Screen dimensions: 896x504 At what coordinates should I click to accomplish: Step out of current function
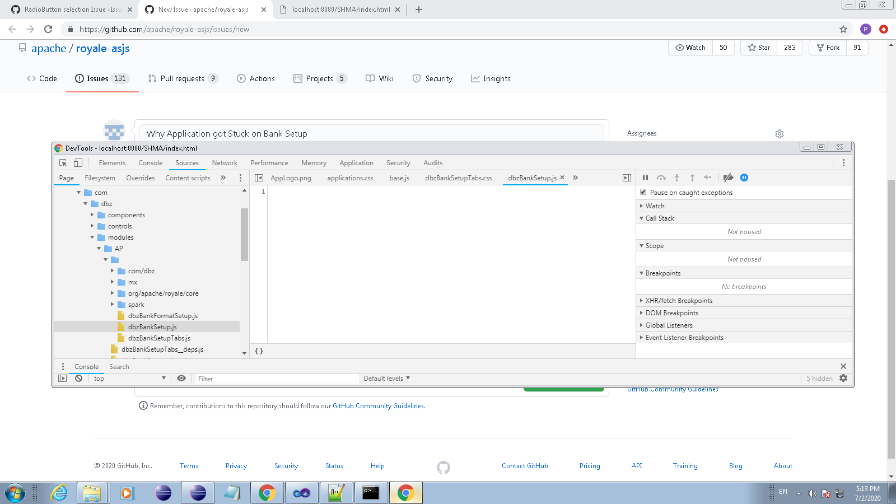pyautogui.click(x=692, y=178)
